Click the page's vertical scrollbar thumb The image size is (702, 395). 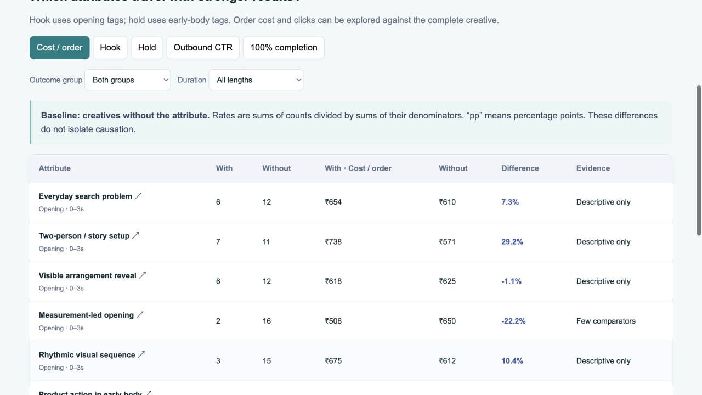(x=699, y=160)
